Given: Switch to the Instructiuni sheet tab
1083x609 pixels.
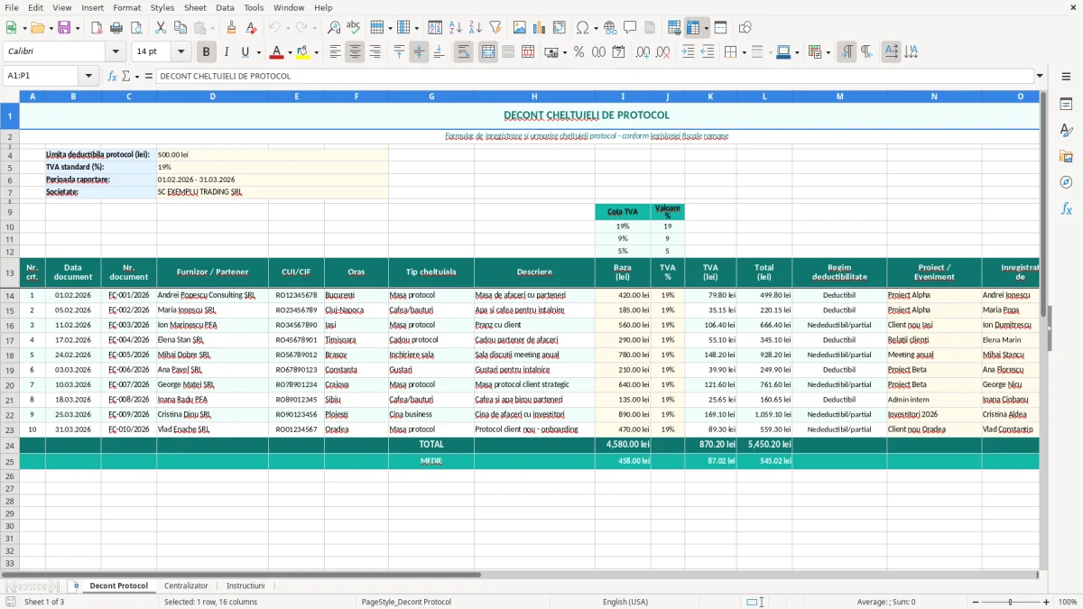Looking at the screenshot, I should [x=245, y=586].
